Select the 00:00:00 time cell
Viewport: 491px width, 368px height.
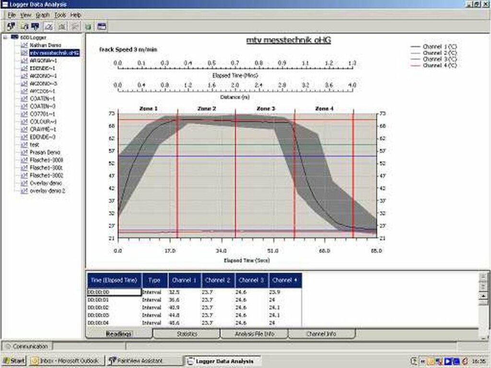[114, 292]
